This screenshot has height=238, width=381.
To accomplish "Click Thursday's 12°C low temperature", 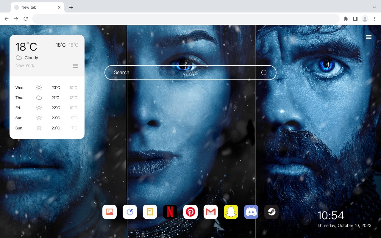I will point(73,98).
